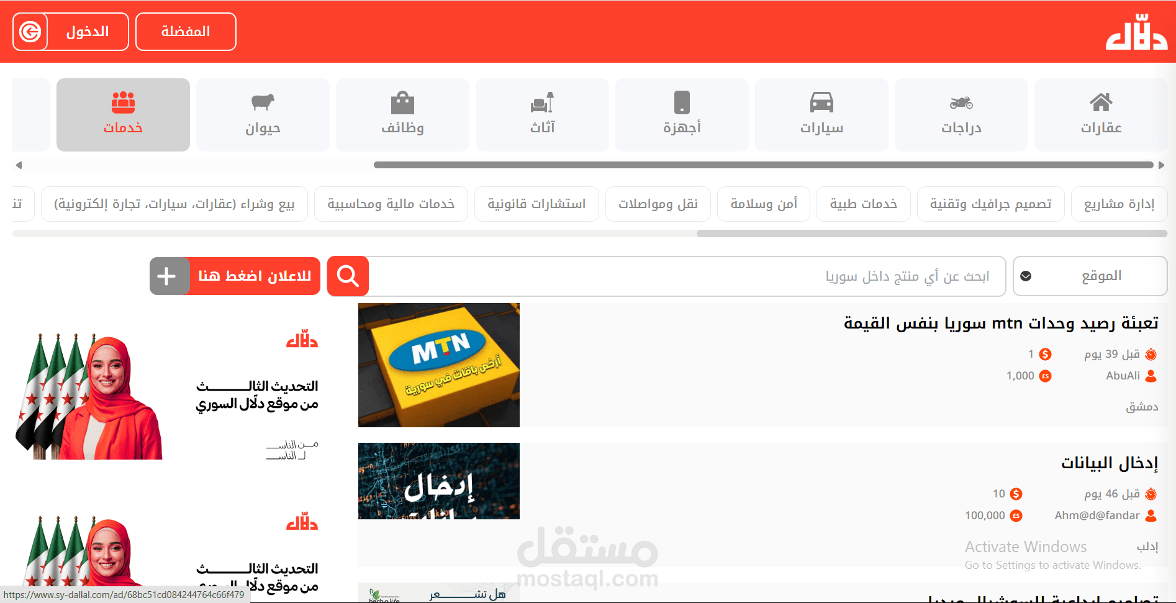Click the car icon
Screen dimensions: 1176x603
[821, 102]
